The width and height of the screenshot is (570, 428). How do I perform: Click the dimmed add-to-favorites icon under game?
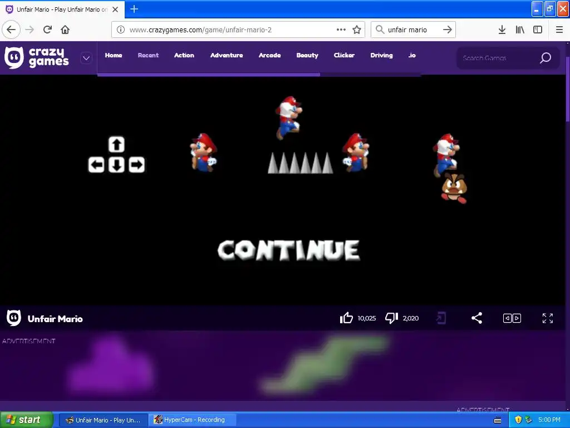pyautogui.click(x=441, y=318)
